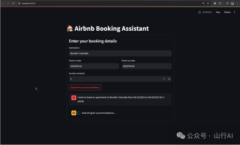Viewport: 240px width, 145px height.
Task: Click the red user avatar in chat
Action: pos(74,98)
